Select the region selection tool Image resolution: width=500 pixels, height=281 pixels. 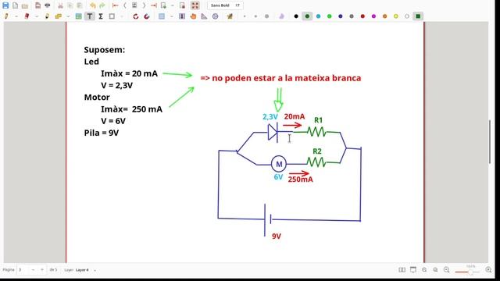(x=162, y=16)
